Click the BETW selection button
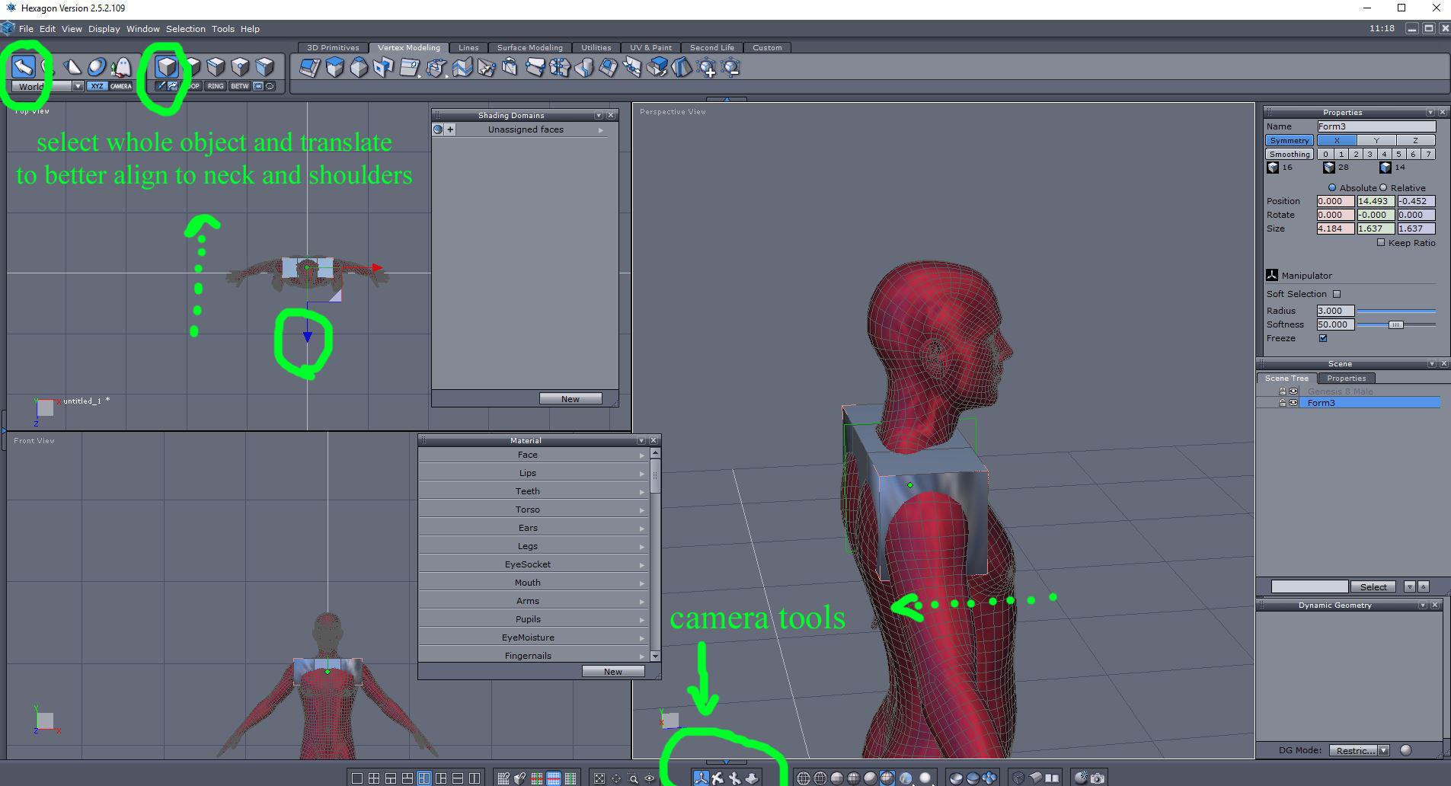The width and height of the screenshot is (1451, 786). (x=240, y=86)
